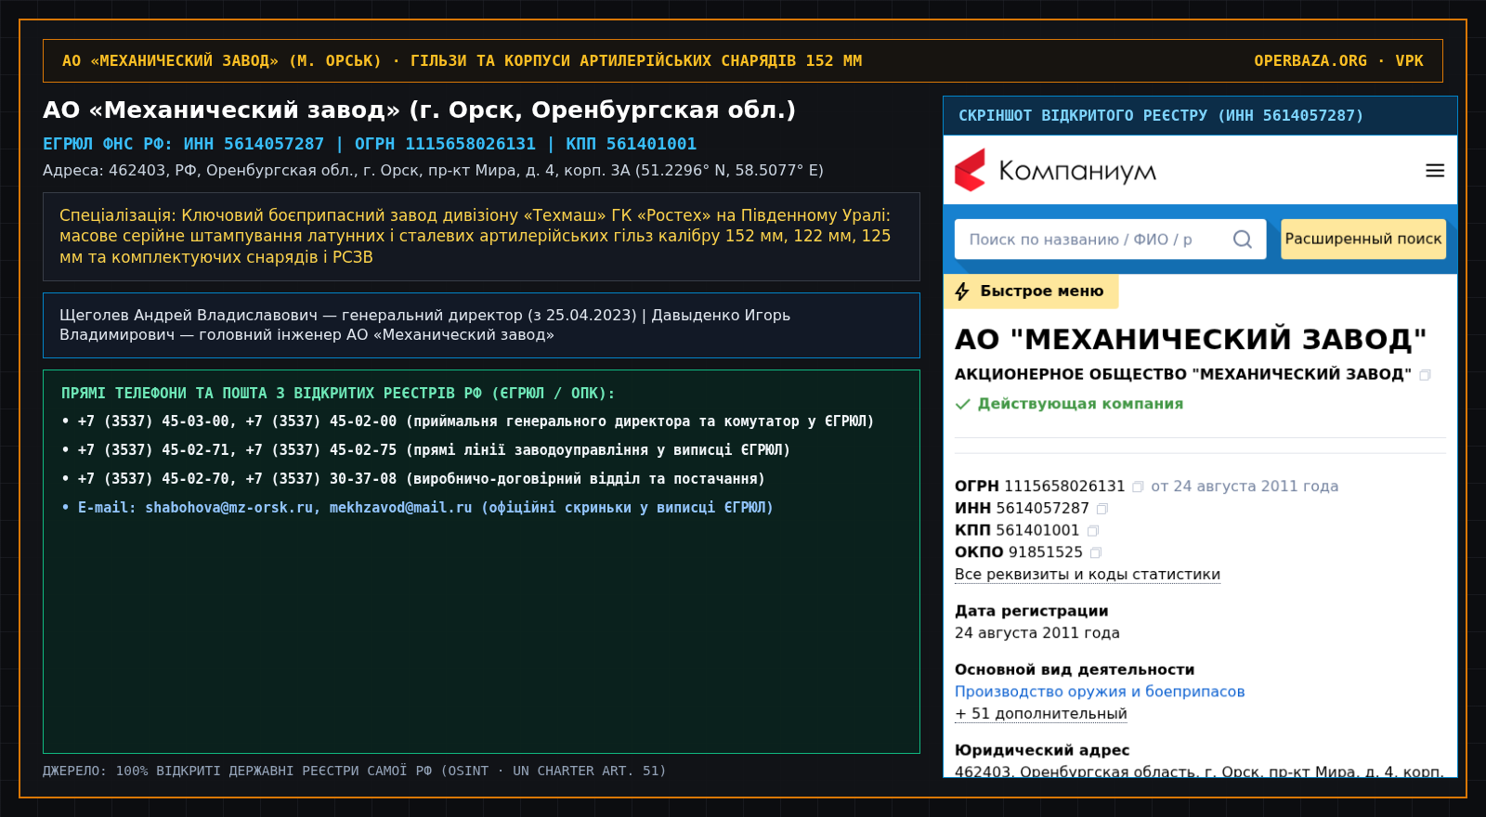Viewport: 1486px width, 817px height.
Task: Click the Спеціалізація description paragraph
Action: [481, 237]
